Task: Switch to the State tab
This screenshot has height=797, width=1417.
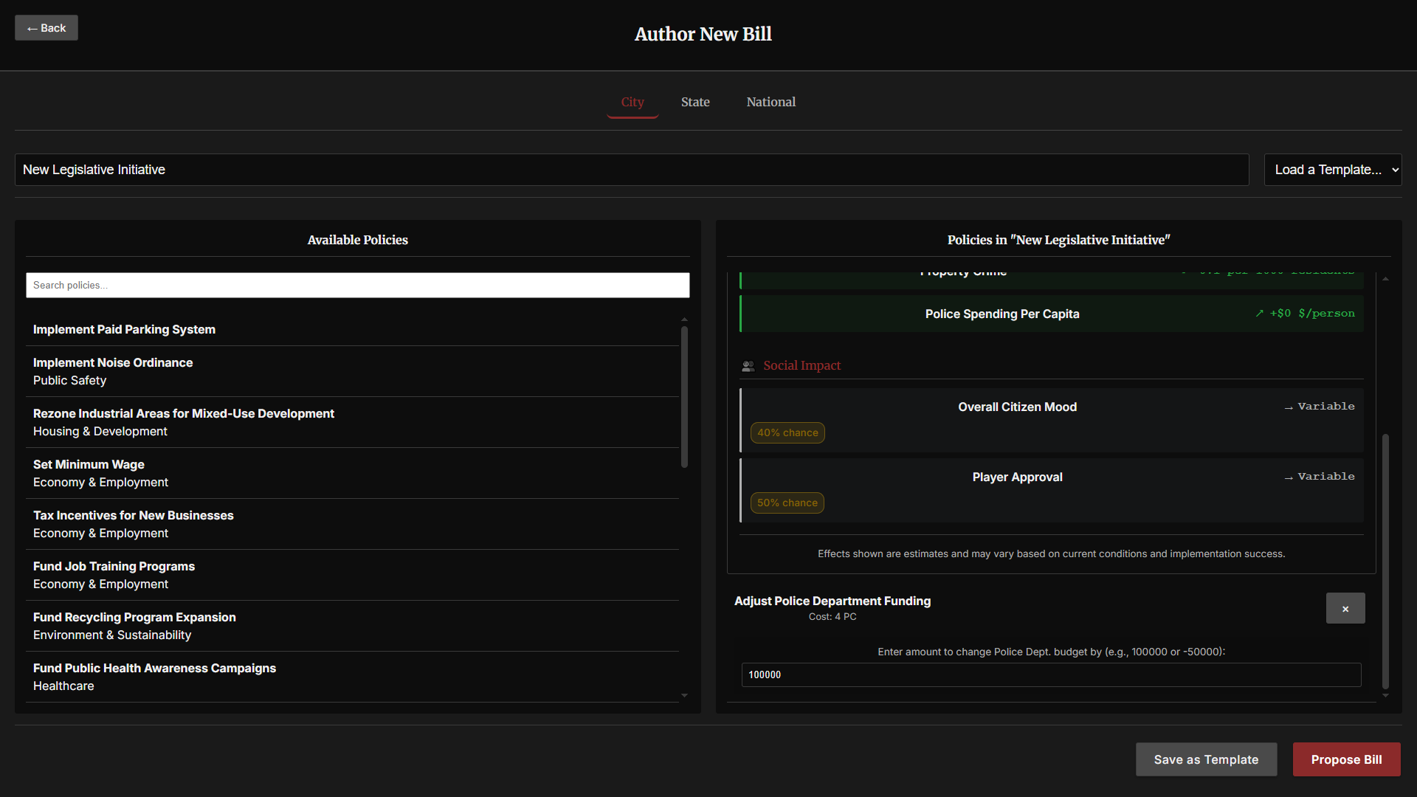Action: (694, 102)
